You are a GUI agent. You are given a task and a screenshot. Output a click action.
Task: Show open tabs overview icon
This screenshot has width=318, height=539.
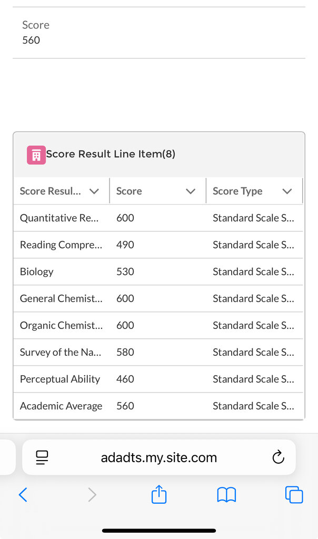(294, 495)
